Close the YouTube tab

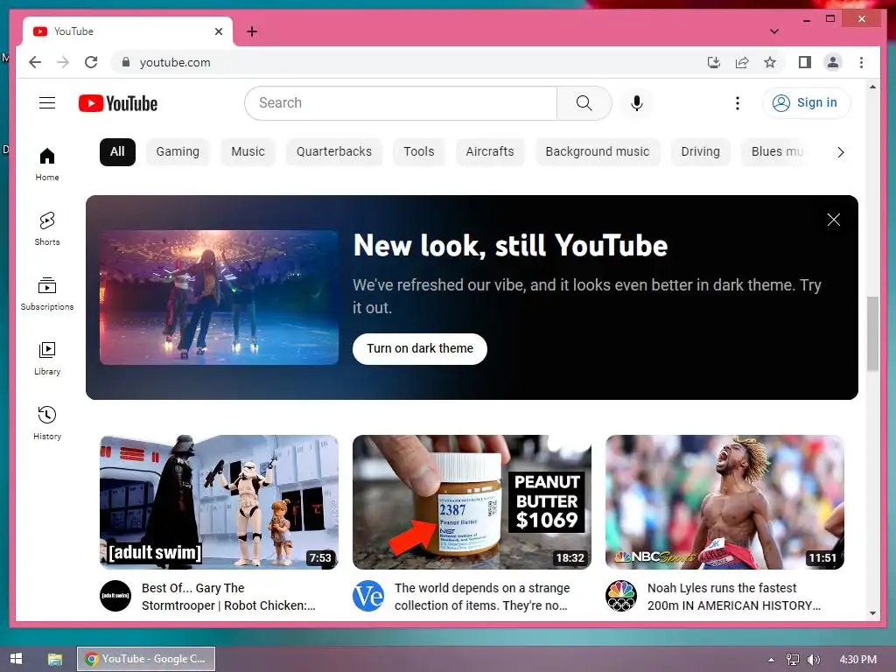[x=218, y=31]
